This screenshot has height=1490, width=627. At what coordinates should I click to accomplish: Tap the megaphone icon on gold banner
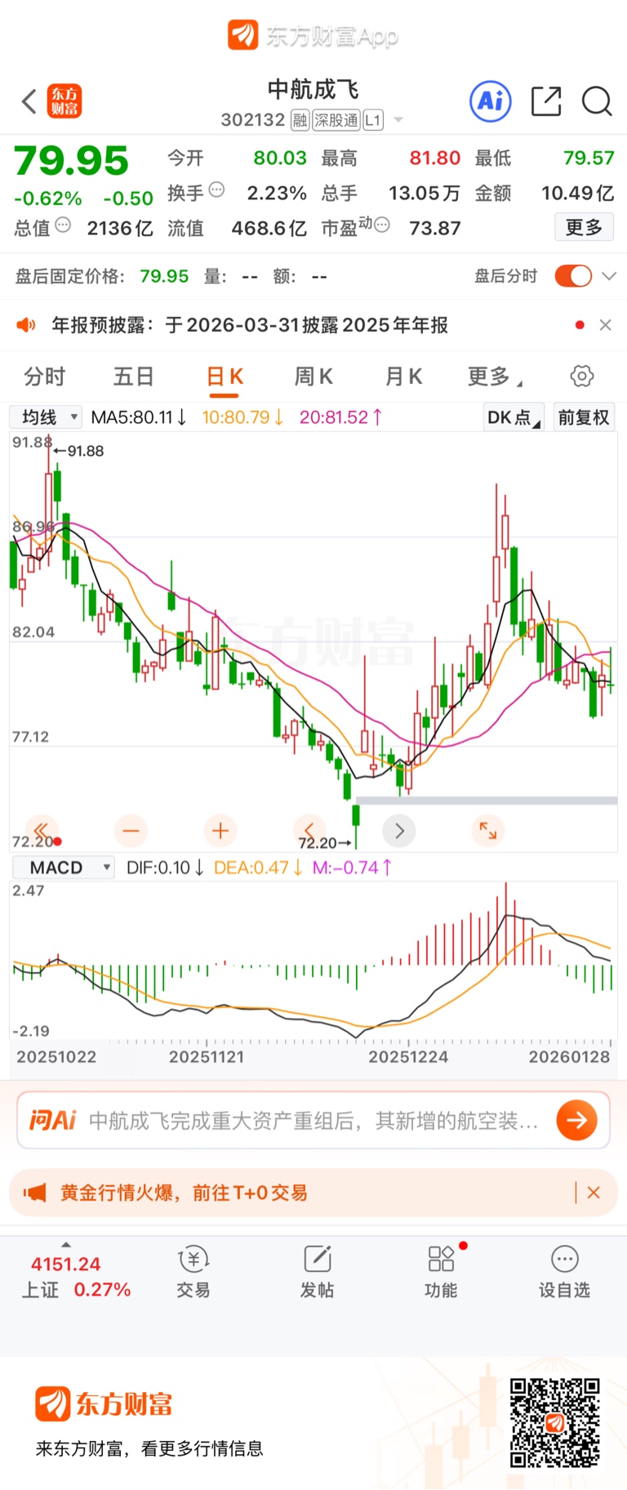(34, 1193)
